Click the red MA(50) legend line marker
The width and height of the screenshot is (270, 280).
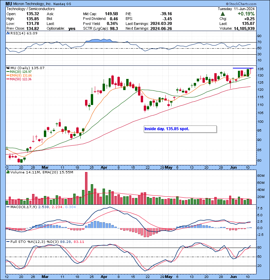tap(8, 79)
